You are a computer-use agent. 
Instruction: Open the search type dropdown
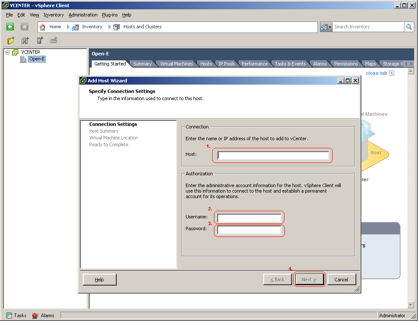[x=326, y=27]
